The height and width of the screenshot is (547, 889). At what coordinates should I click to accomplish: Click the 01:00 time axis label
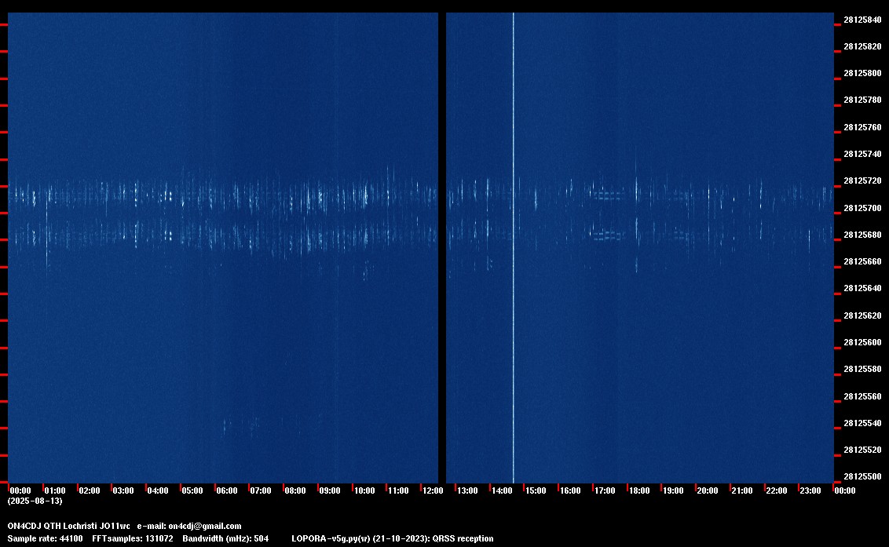tap(55, 490)
